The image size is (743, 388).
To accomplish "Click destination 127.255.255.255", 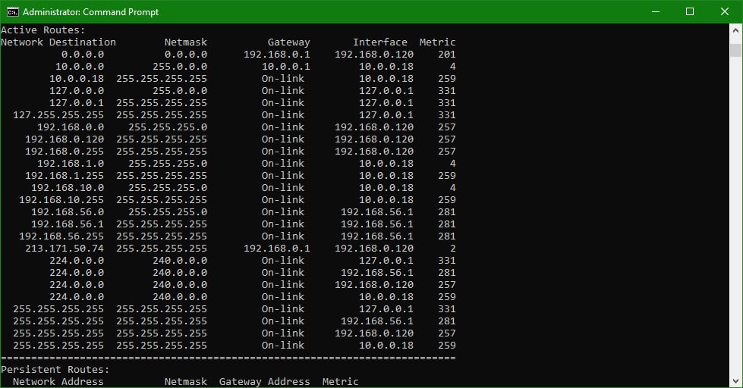I will click(x=58, y=115).
